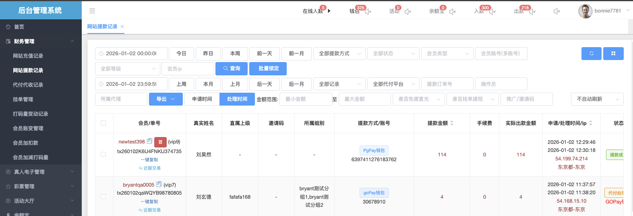The width and height of the screenshot is (633, 216).
Task: Copy the newtest398 username via copy icon
Action: coord(149,141)
